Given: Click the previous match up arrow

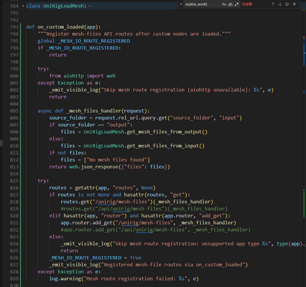Looking at the screenshot, I should click(x=273, y=4).
